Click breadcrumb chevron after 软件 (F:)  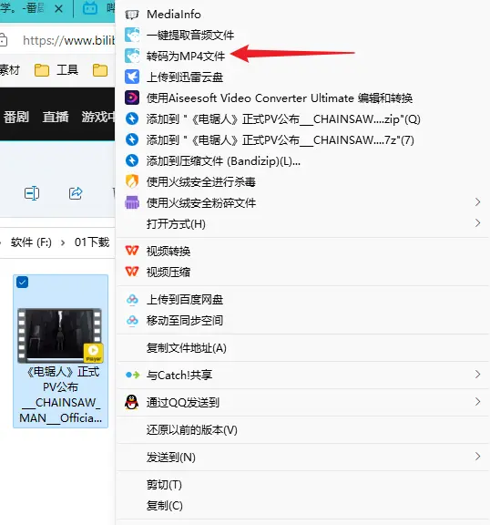[63, 242]
